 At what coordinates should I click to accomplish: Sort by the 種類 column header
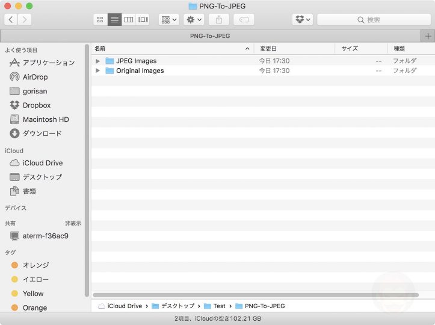(x=412, y=49)
